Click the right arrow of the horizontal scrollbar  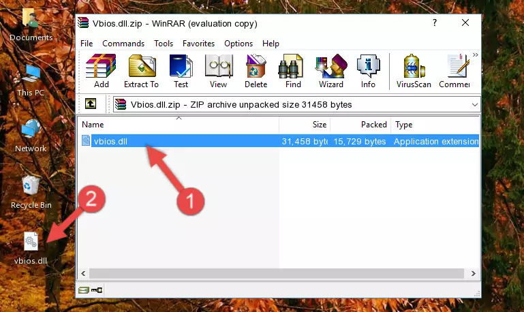pos(473,273)
